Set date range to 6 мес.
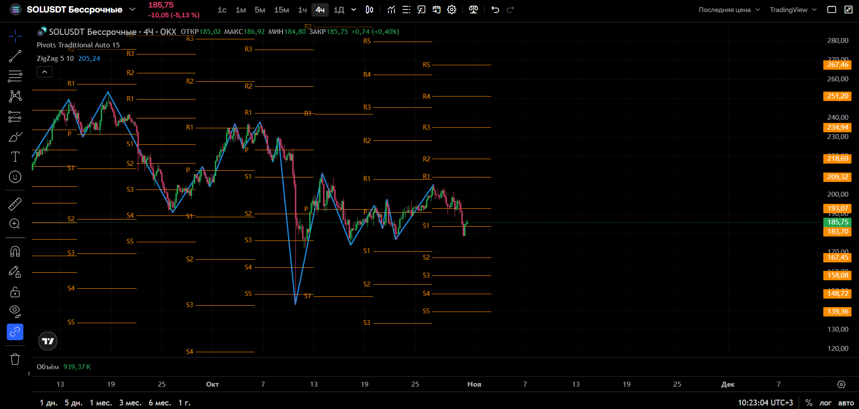 click(160, 403)
